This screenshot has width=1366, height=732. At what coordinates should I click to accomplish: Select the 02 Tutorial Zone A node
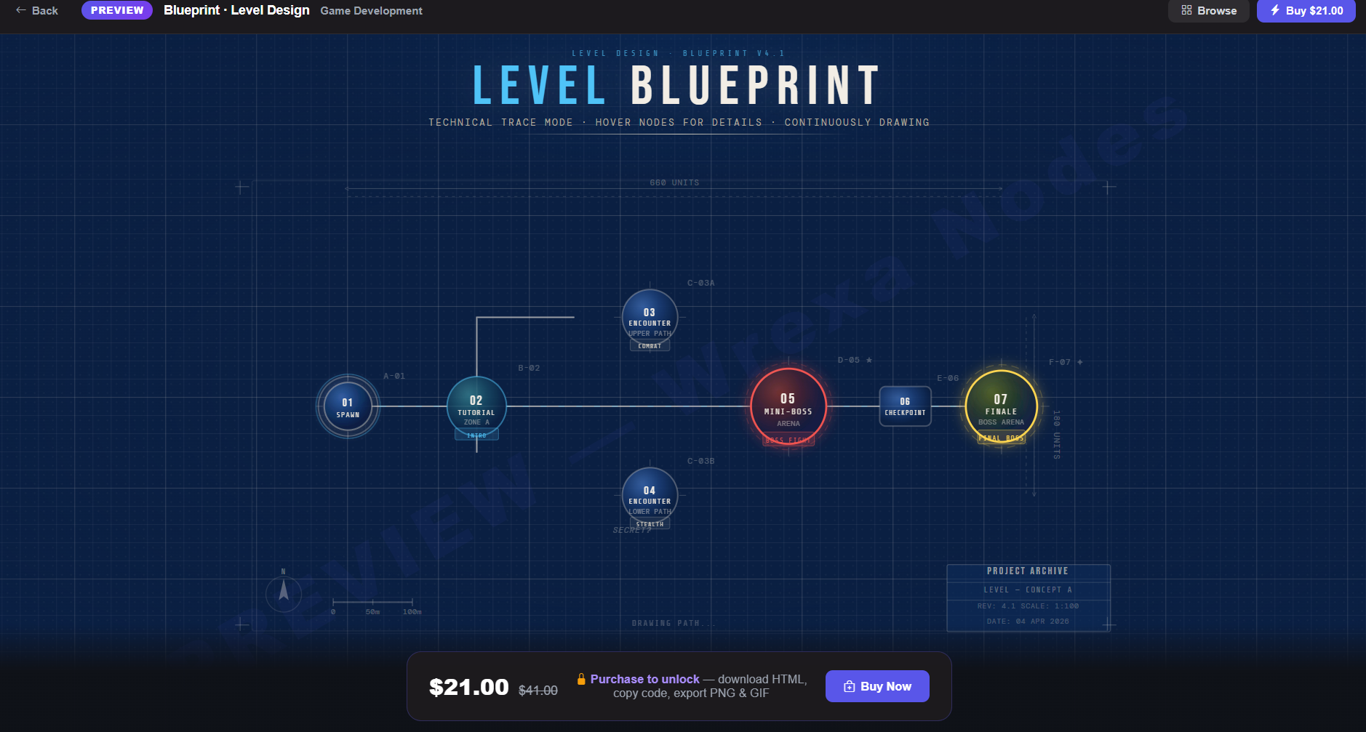coord(476,406)
